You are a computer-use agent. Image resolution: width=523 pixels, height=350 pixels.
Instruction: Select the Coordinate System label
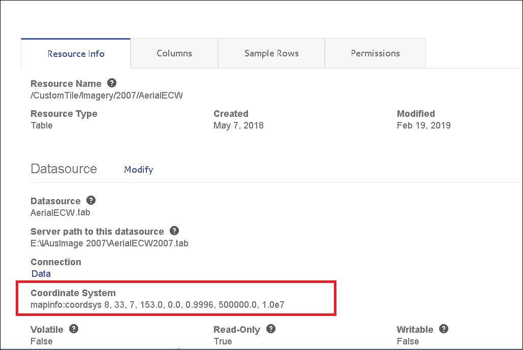coord(73,293)
